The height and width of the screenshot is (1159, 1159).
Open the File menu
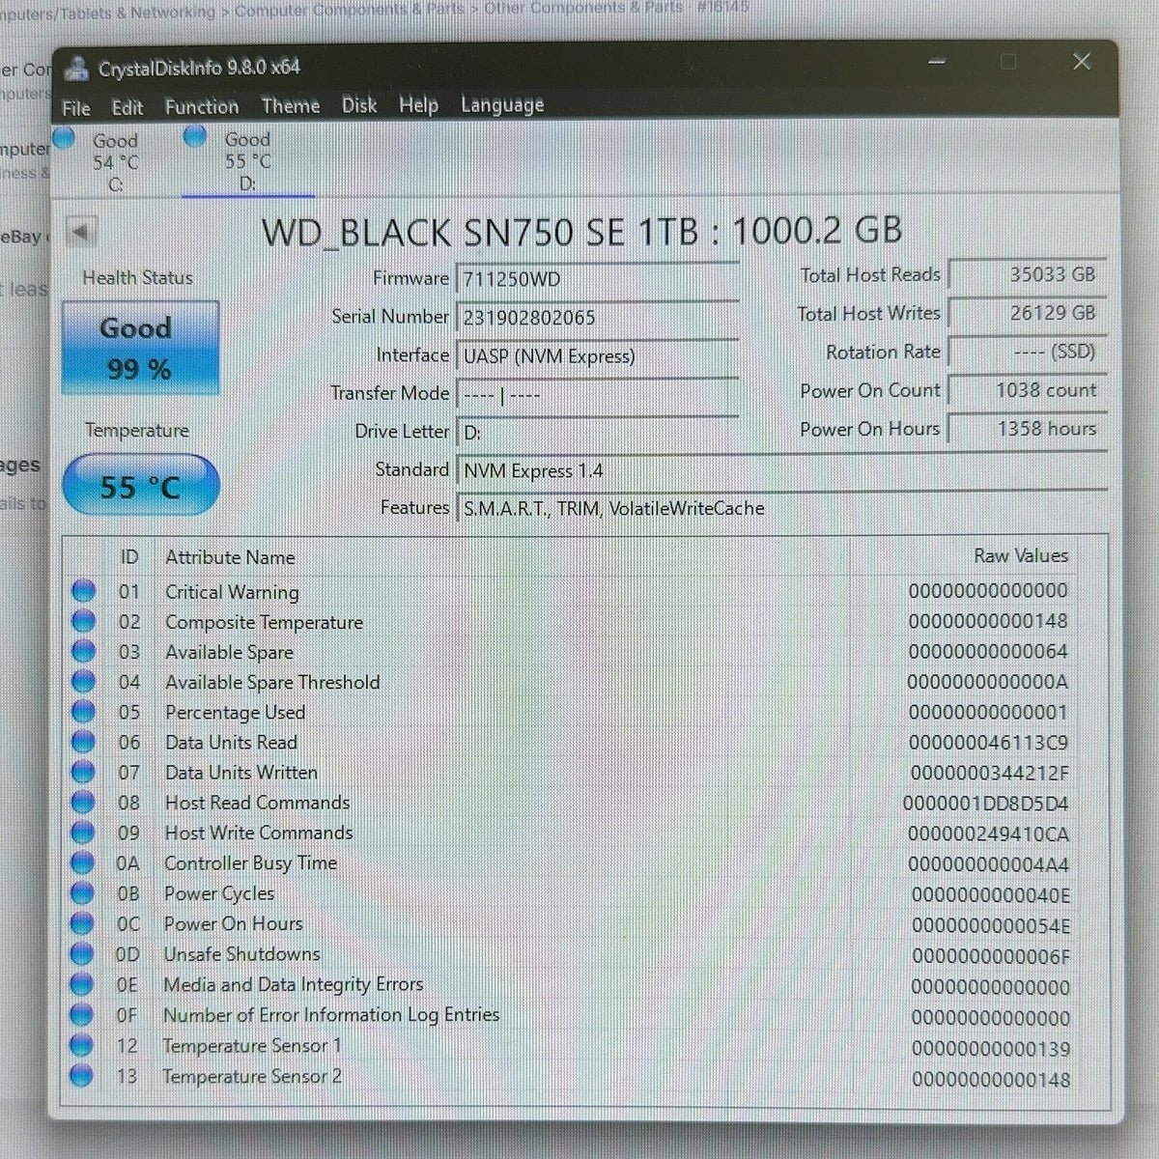pos(76,108)
